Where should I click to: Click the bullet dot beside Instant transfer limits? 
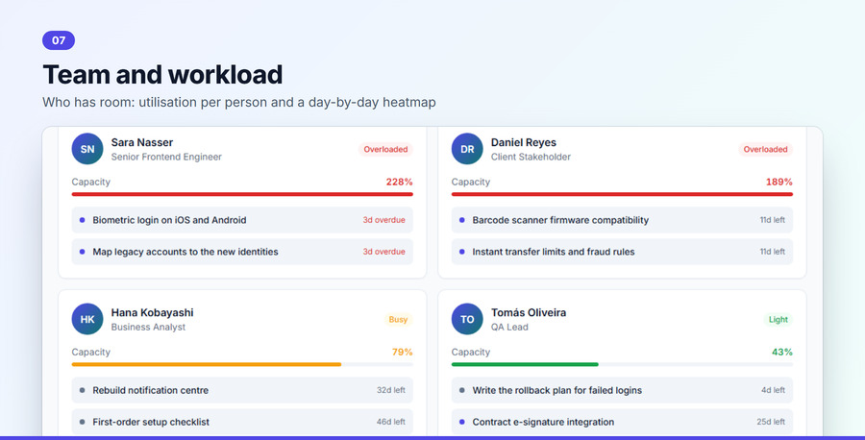pyautogui.click(x=462, y=252)
